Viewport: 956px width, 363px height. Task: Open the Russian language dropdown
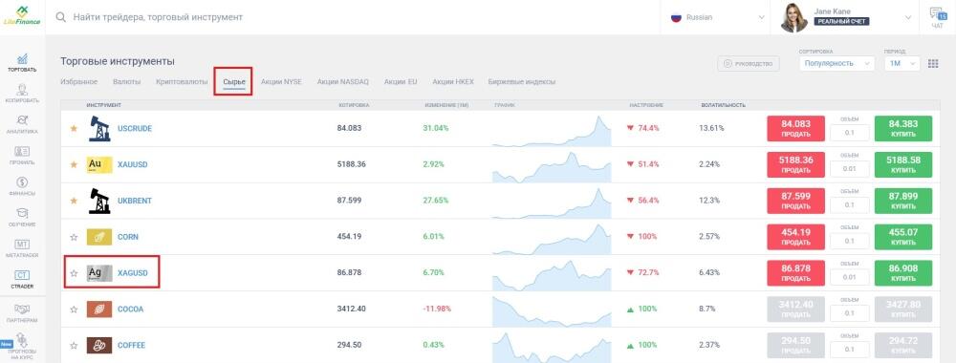click(x=717, y=17)
